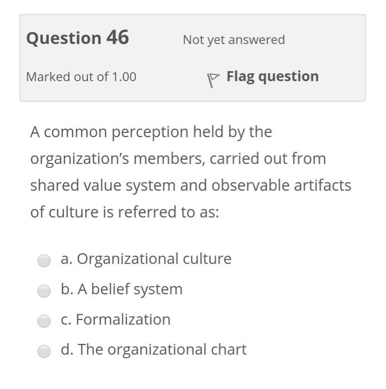The height and width of the screenshot is (389, 386).
Task: Click the answer label 'b. A belief system'
Action: point(122,290)
